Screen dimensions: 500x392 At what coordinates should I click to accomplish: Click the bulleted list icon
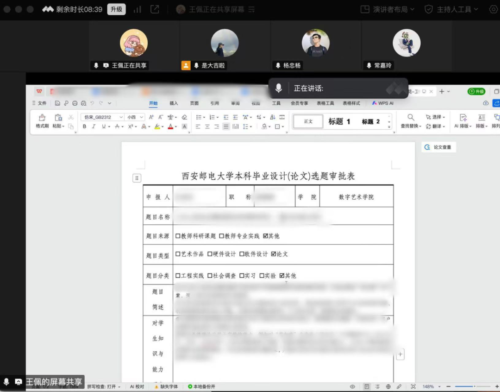(199, 117)
